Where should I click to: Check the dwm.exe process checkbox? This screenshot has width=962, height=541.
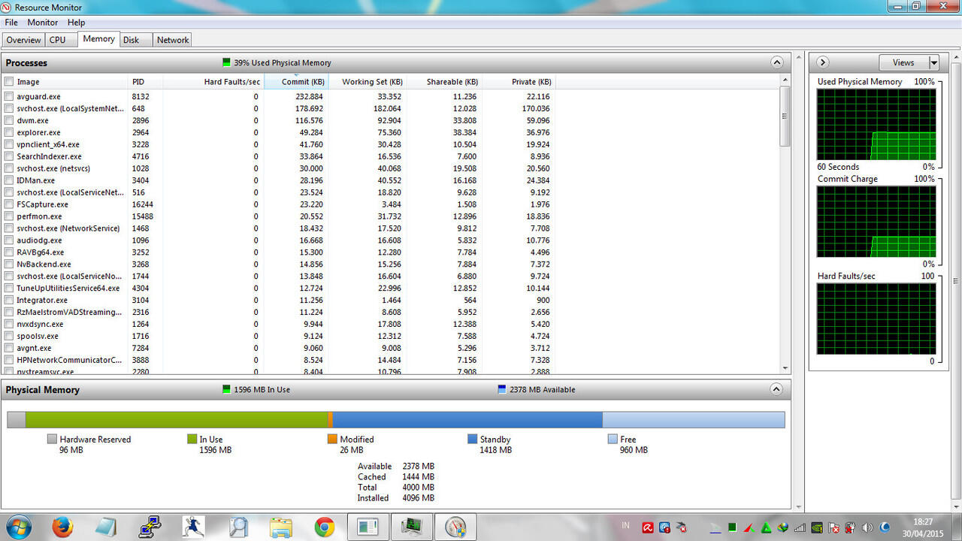coord(9,121)
